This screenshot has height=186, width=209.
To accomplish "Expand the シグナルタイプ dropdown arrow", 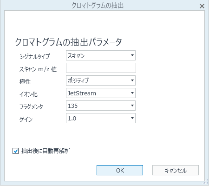I will click(x=132, y=55).
